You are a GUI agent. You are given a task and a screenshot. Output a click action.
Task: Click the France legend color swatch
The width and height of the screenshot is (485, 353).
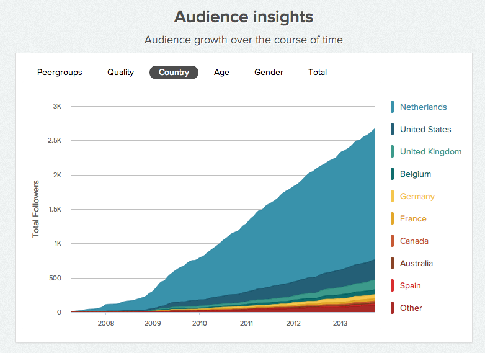tap(392, 218)
